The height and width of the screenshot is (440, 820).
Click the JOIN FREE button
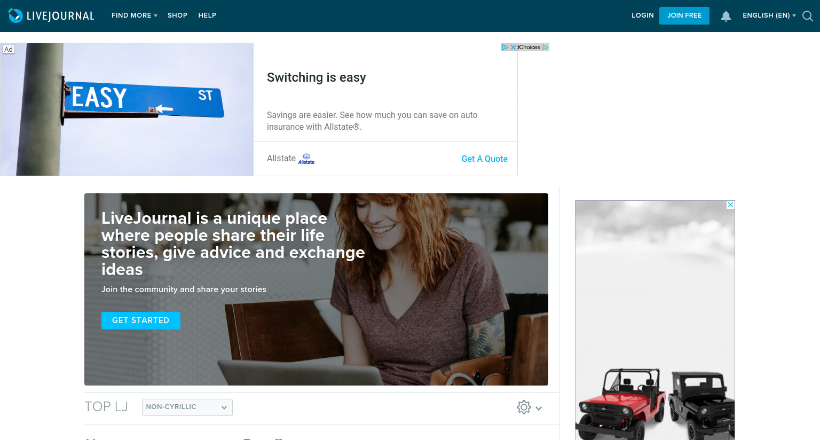(x=684, y=15)
